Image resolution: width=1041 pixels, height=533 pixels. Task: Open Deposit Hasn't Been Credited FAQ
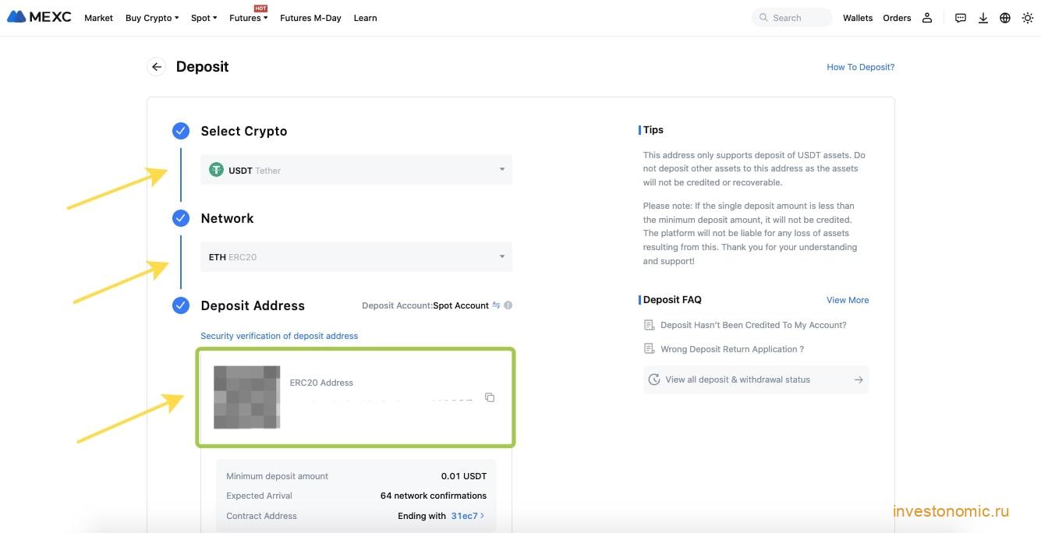[x=753, y=325]
